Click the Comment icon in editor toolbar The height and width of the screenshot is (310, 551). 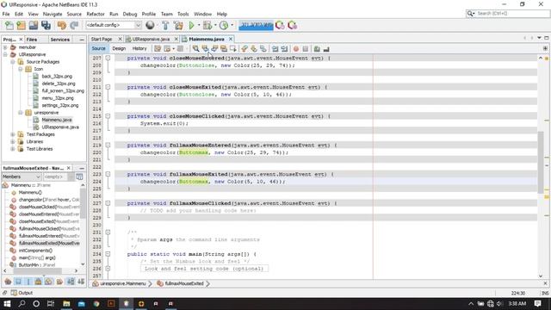(x=317, y=49)
